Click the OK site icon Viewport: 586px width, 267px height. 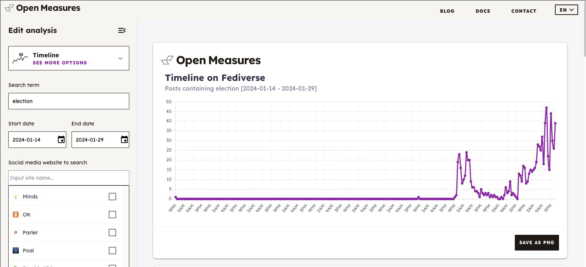coord(16,215)
